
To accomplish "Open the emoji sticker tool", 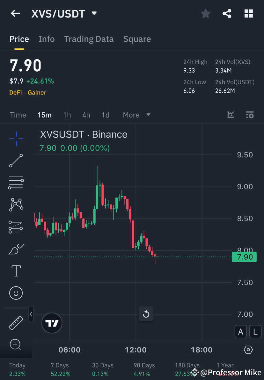I will click(16, 293).
